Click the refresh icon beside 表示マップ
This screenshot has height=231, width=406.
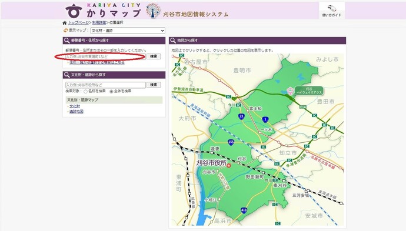tap(66, 30)
